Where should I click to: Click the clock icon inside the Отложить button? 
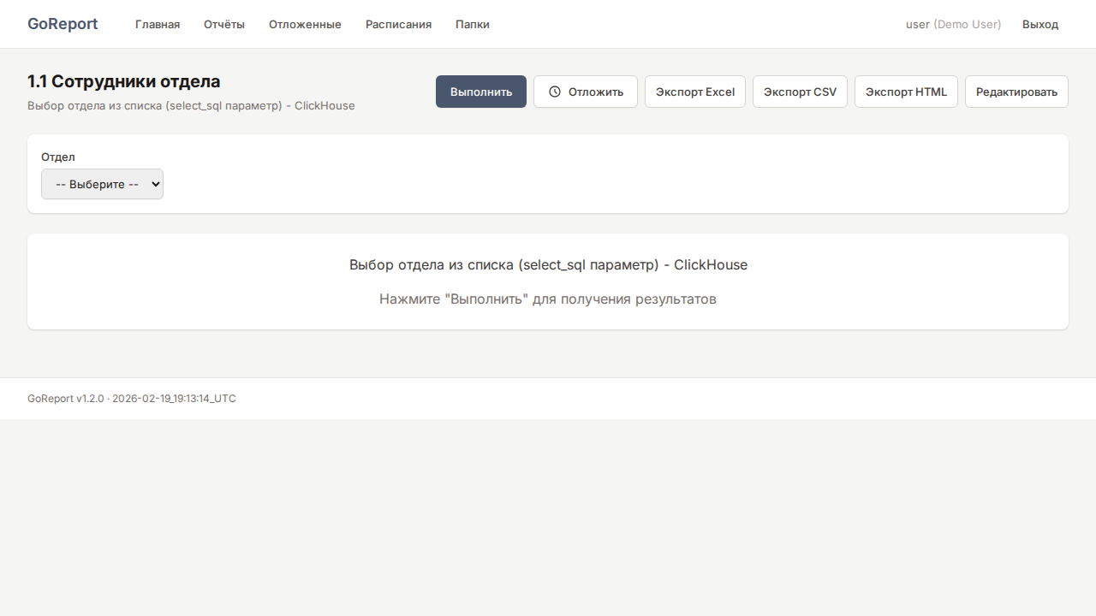(555, 92)
